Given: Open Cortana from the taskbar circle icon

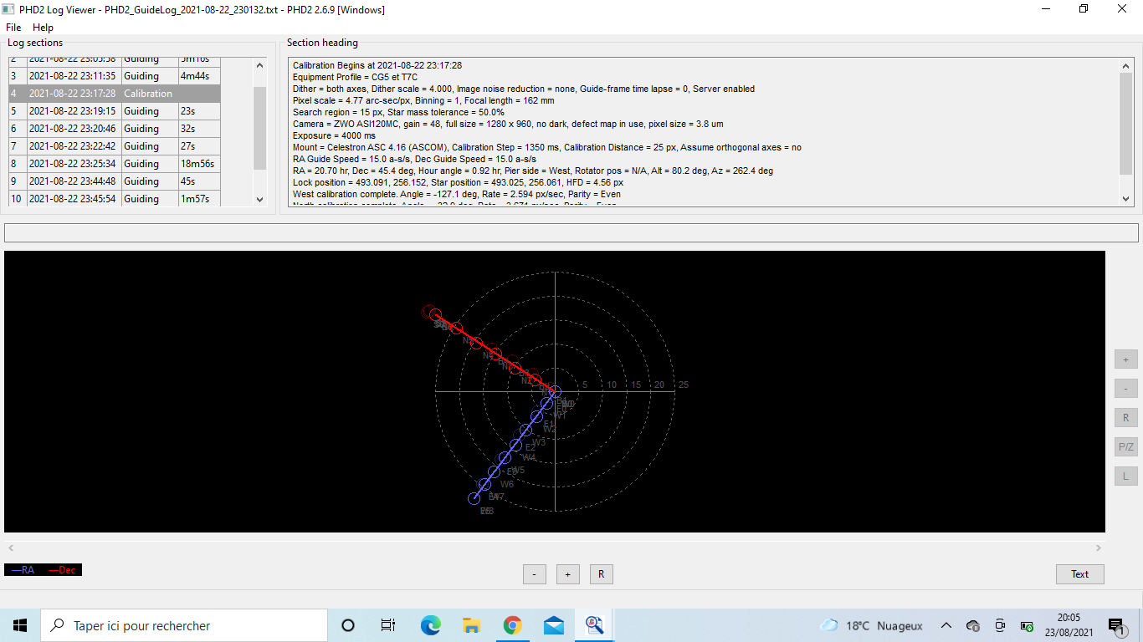Looking at the screenshot, I should pos(348,625).
